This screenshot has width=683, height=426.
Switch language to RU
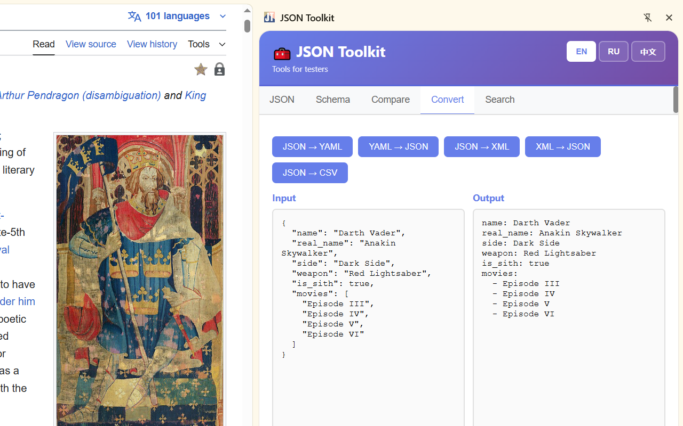614,52
